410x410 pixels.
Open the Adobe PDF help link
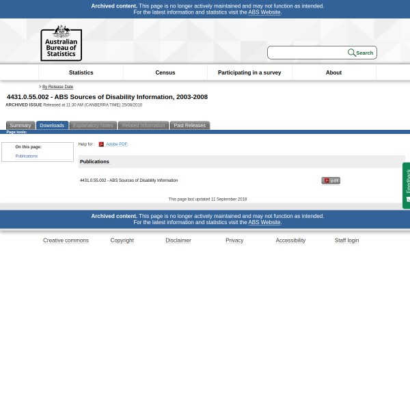click(x=116, y=144)
